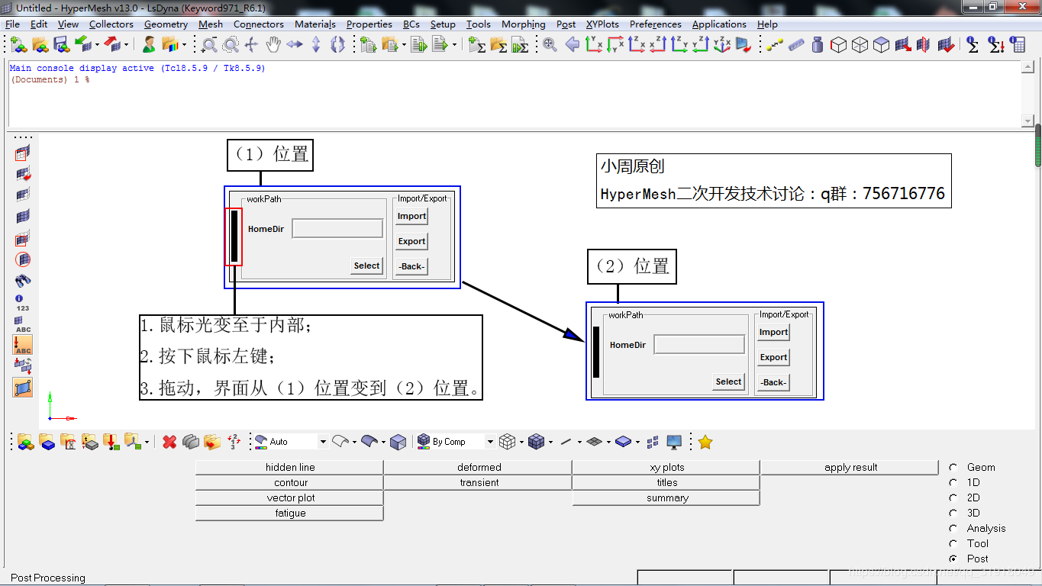The height and width of the screenshot is (586, 1042).
Task: Select the Geom radio button
Action: click(x=953, y=467)
